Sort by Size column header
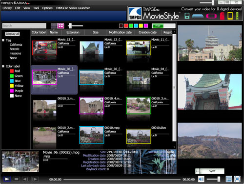 (x=96, y=32)
